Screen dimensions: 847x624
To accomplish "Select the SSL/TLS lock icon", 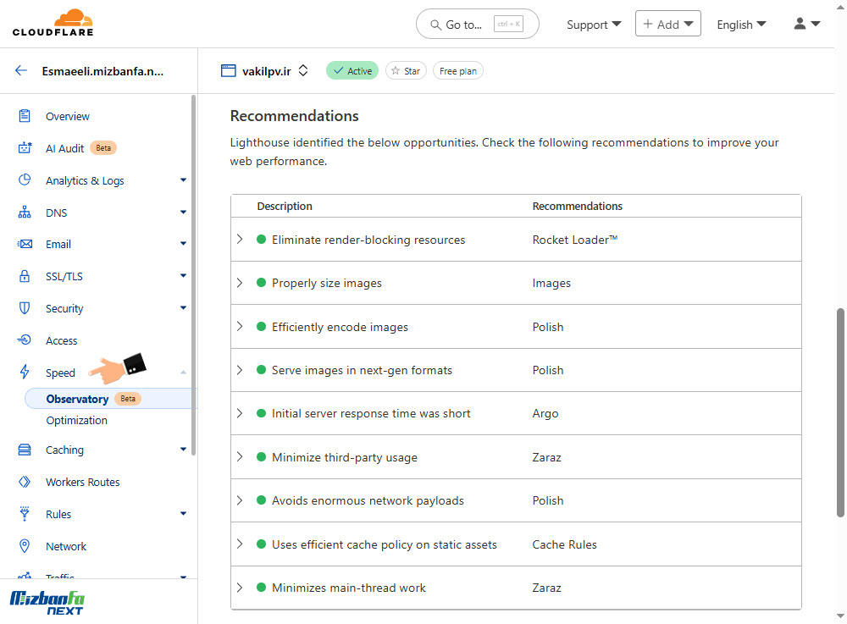I will (25, 276).
